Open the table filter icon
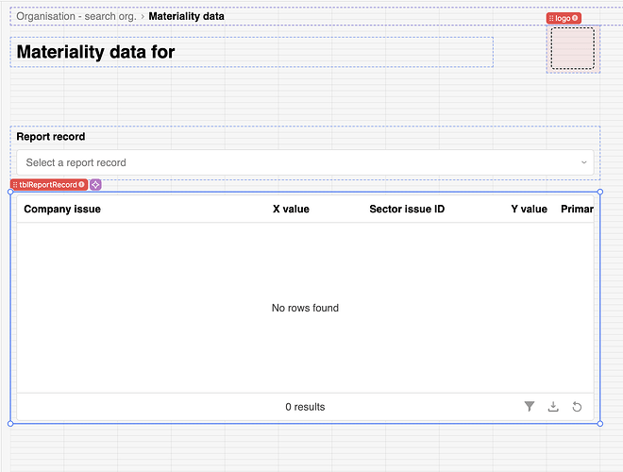The height and width of the screenshot is (472, 623). [530, 407]
